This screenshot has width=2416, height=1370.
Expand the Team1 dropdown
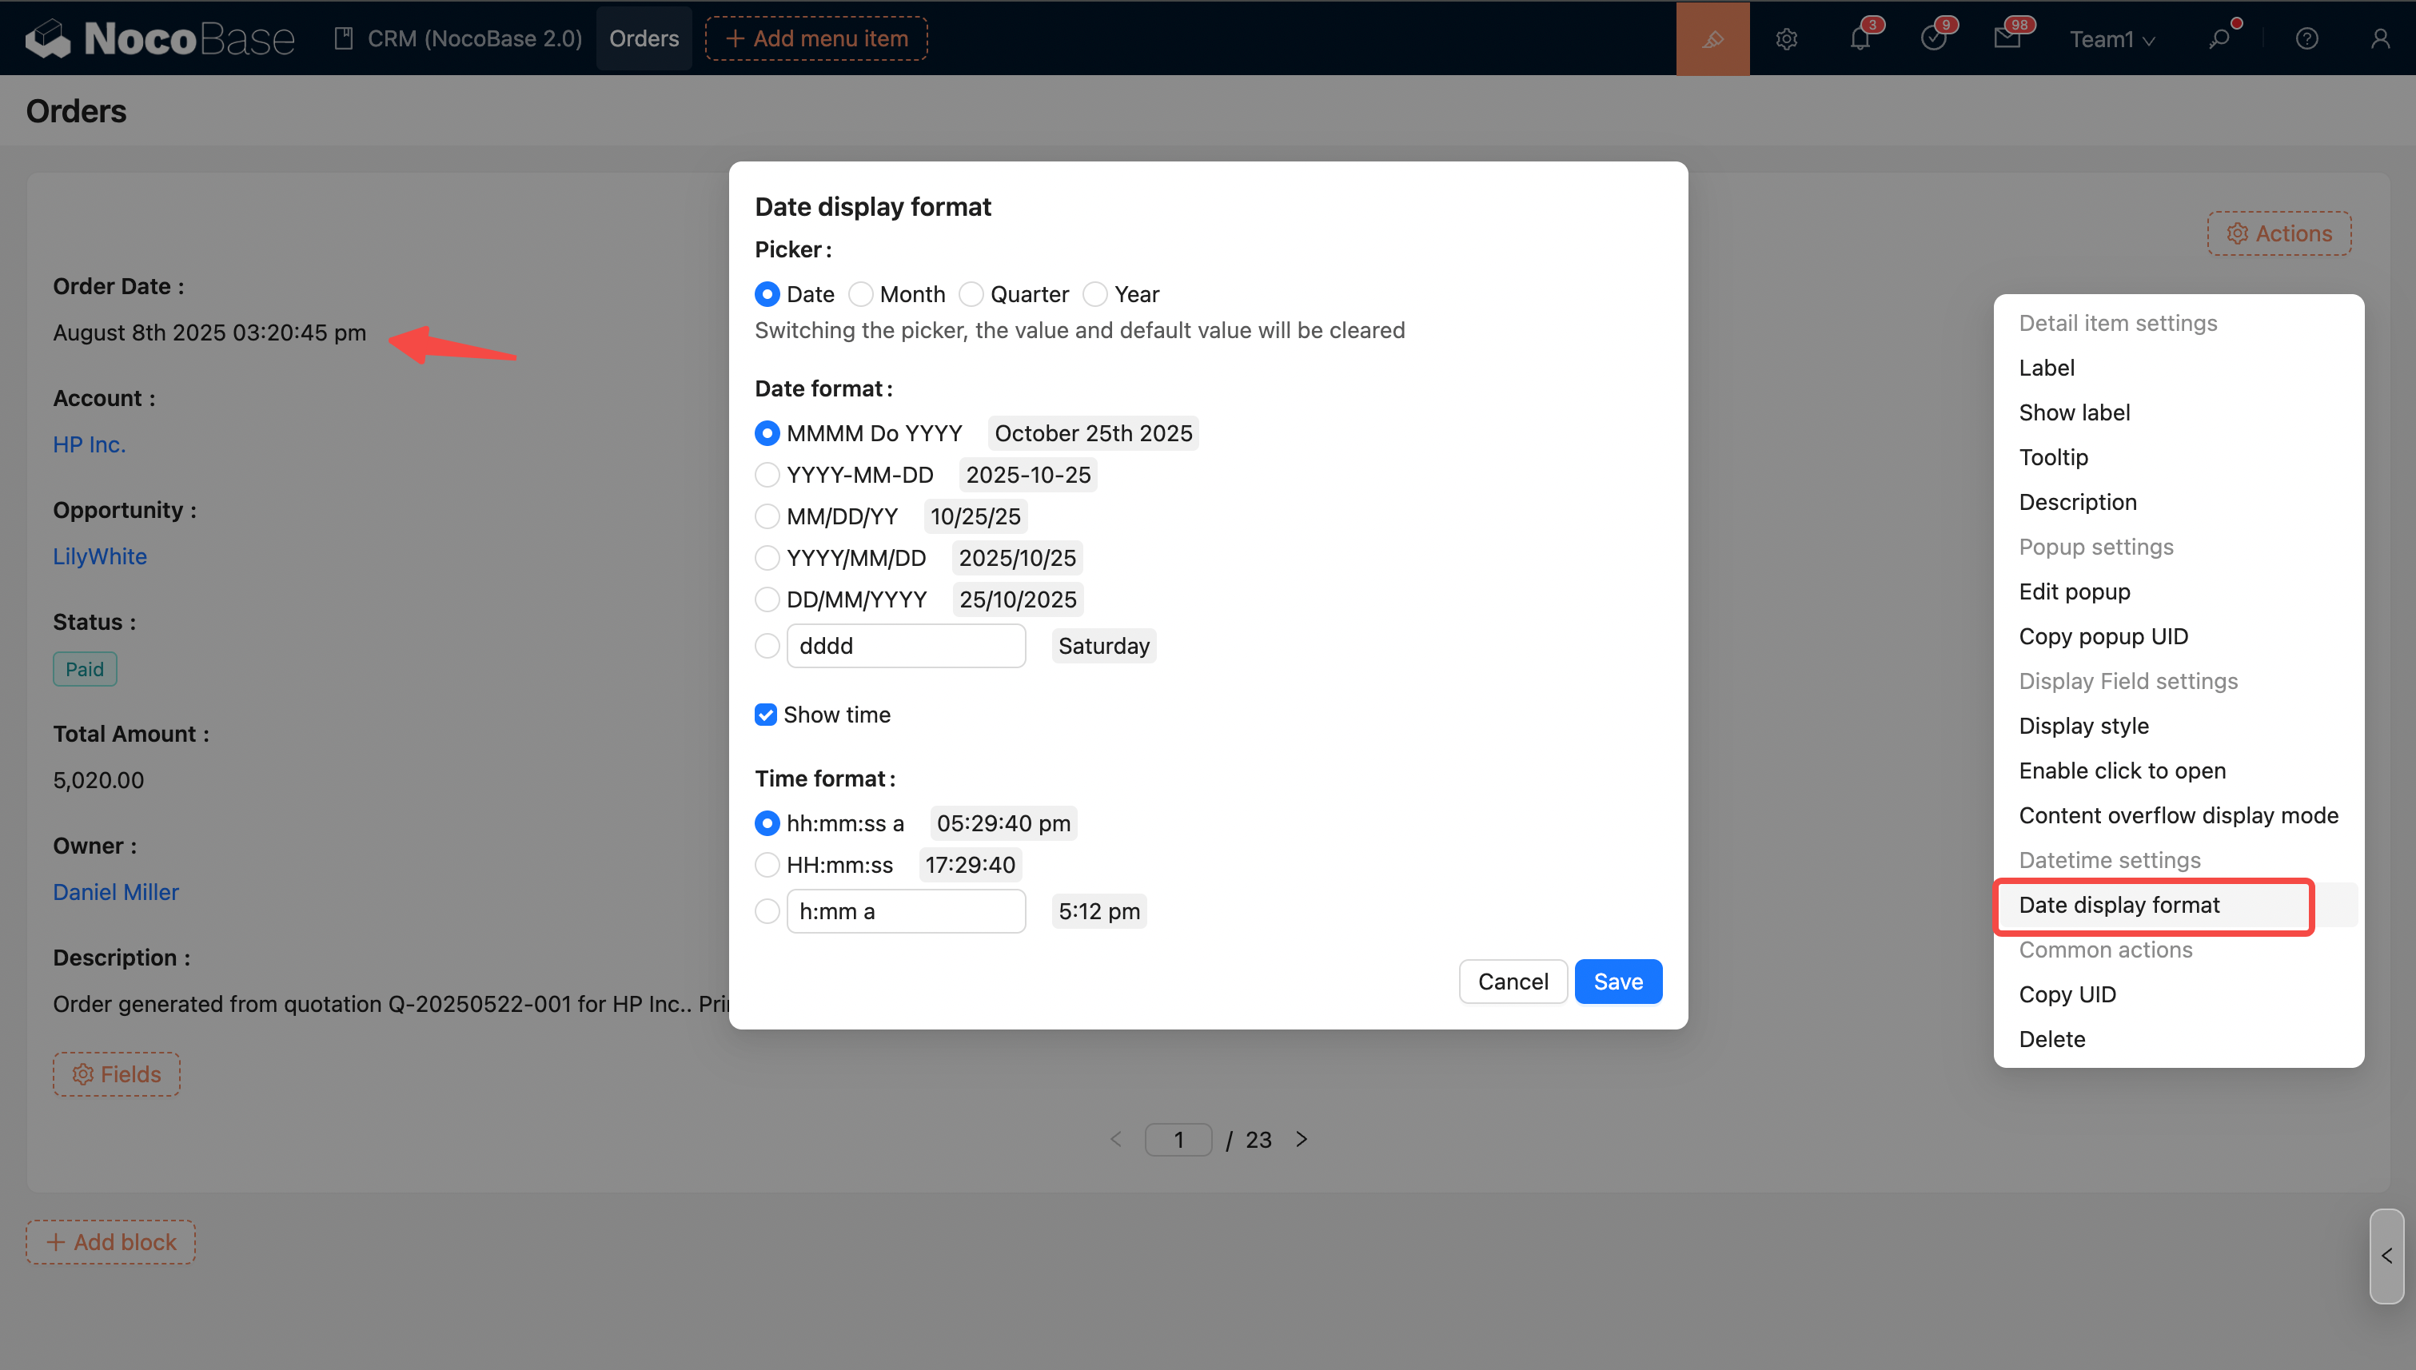click(2111, 38)
